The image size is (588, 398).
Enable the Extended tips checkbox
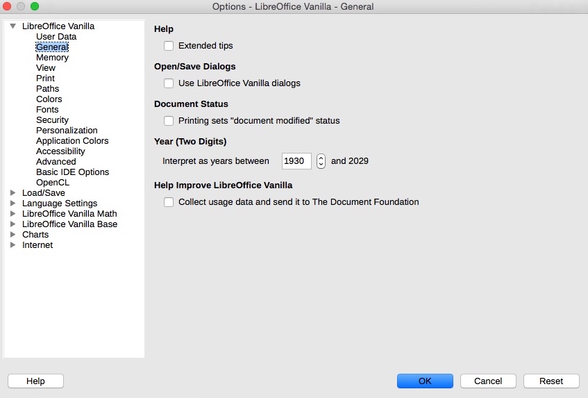[x=169, y=46]
